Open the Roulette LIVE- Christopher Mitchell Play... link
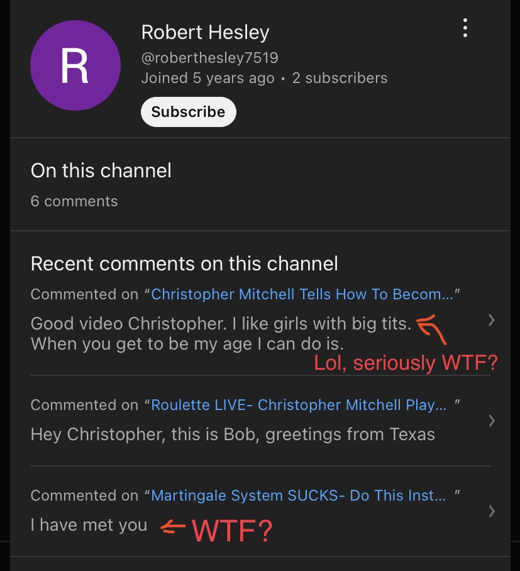The height and width of the screenshot is (571, 520). [x=299, y=404]
